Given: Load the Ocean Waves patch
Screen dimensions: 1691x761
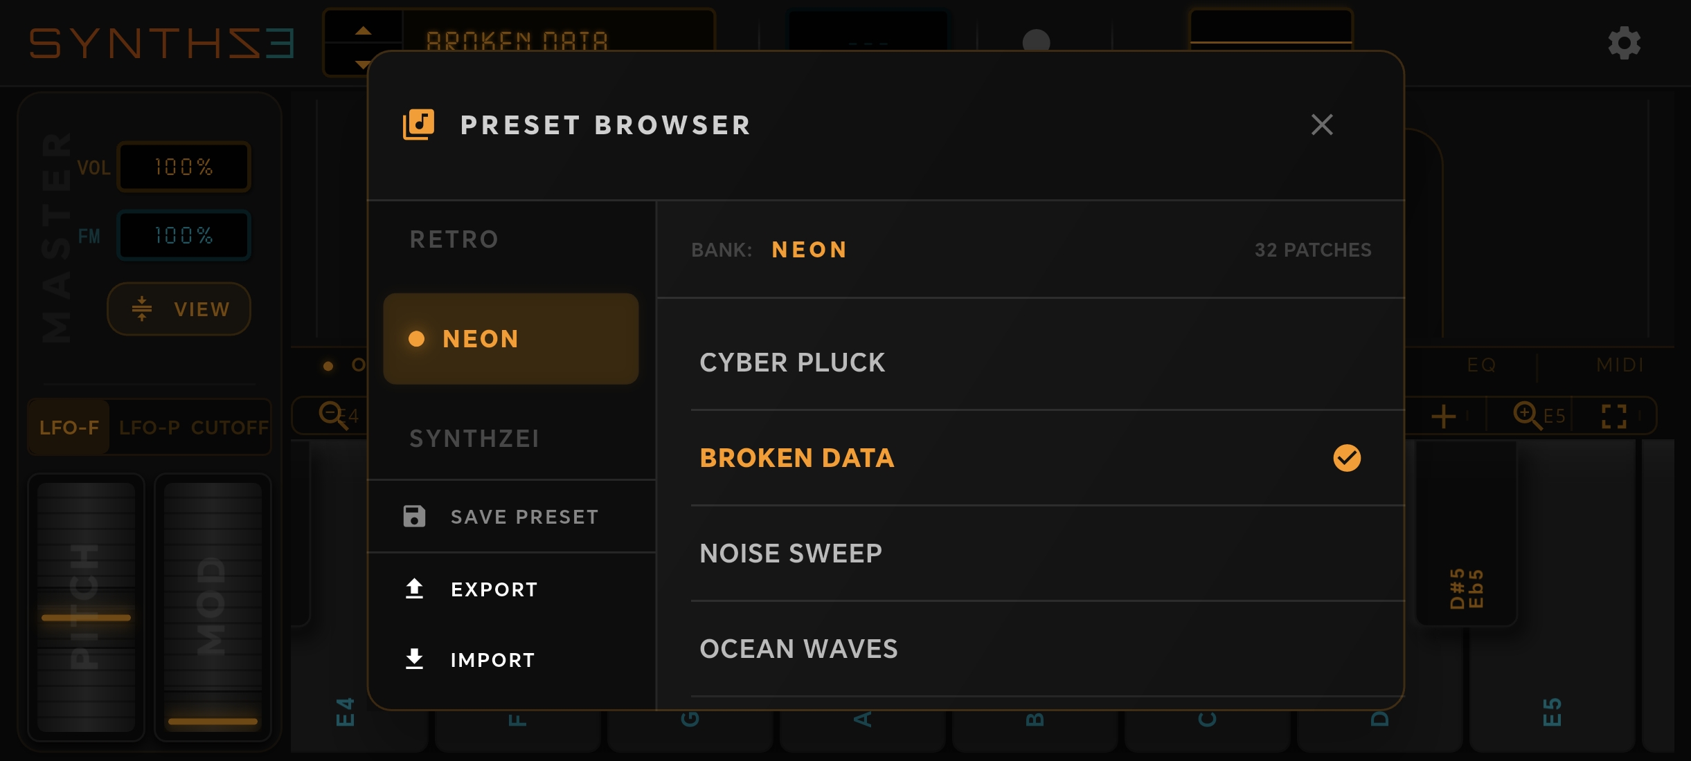Looking at the screenshot, I should (798, 649).
